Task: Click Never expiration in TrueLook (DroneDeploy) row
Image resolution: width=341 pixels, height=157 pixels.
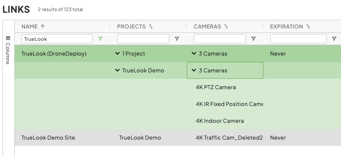Action: 278,54
